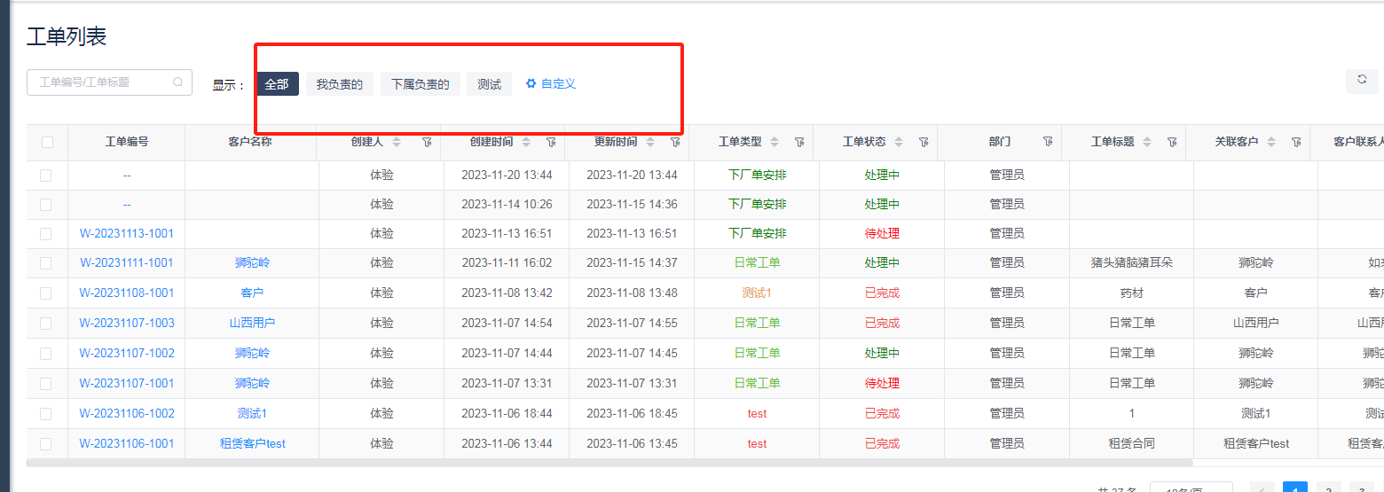Switch to the 下属负责的 filter tab

[421, 84]
